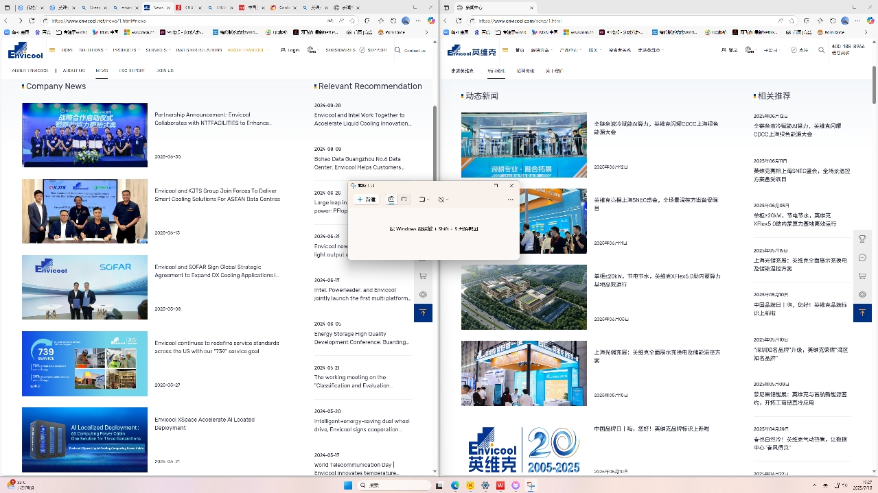The width and height of the screenshot is (878, 493).
Task: Expand SERVICES dropdown on English site
Action: [158, 50]
